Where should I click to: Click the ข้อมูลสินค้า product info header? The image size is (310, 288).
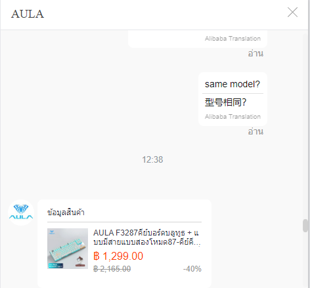[66, 213]
